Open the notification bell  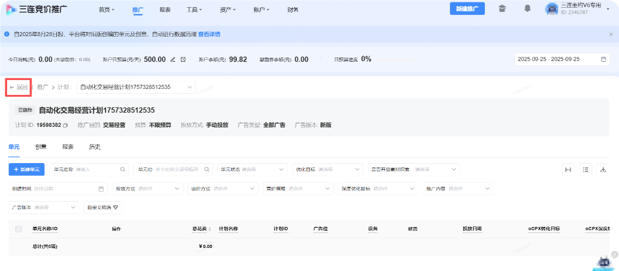[x=528, y=9]
